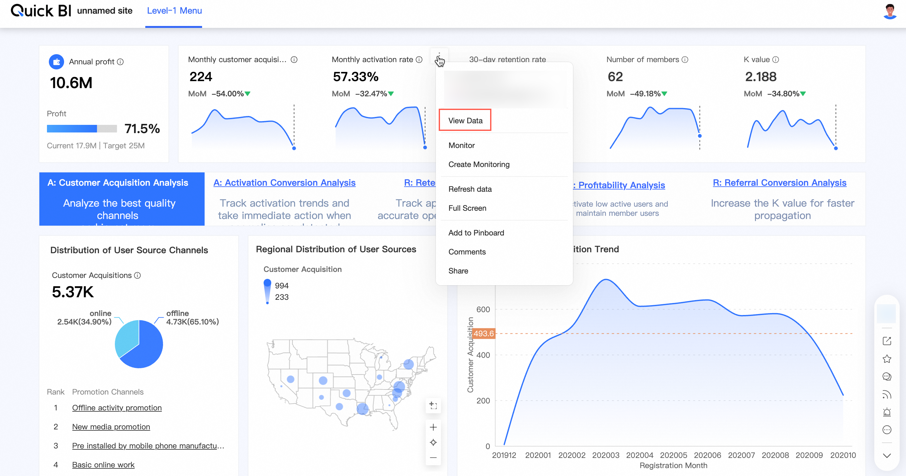Select View Data from the context menu
This screenshot has height=476, width=906.
pos(465,120)
